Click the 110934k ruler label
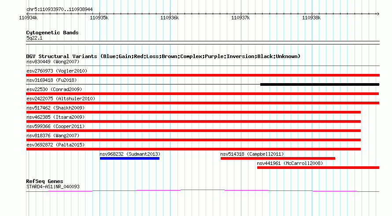 [28, 18]
